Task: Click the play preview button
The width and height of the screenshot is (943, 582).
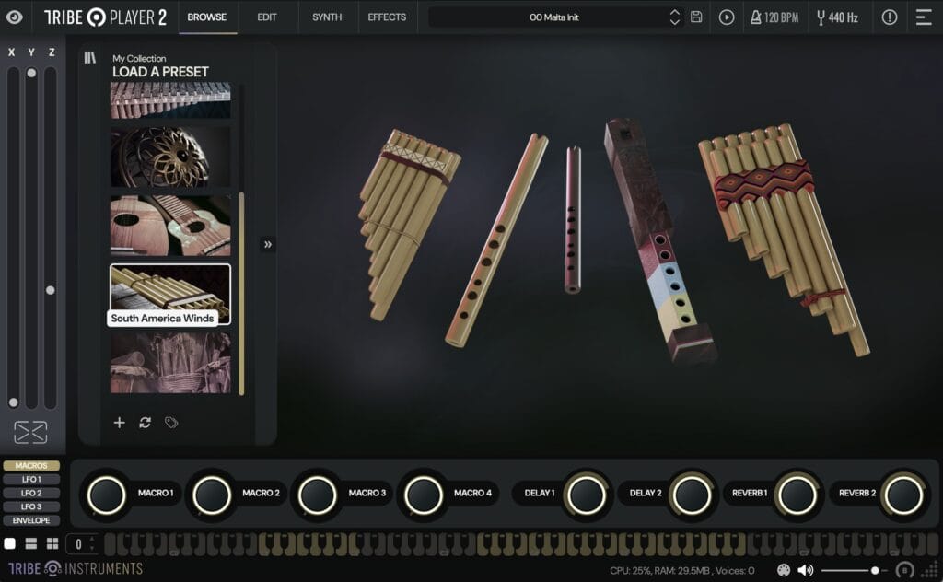Action: (x=727, y=17)
